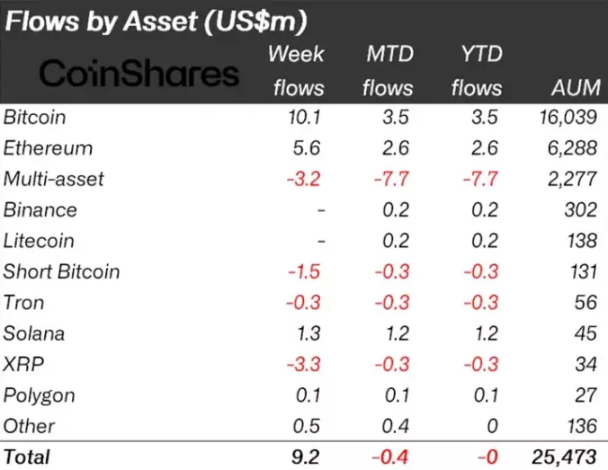Click the Polygon row label
Image resolution: width=608 pixels, height=470 pixels.
(40, 395)
